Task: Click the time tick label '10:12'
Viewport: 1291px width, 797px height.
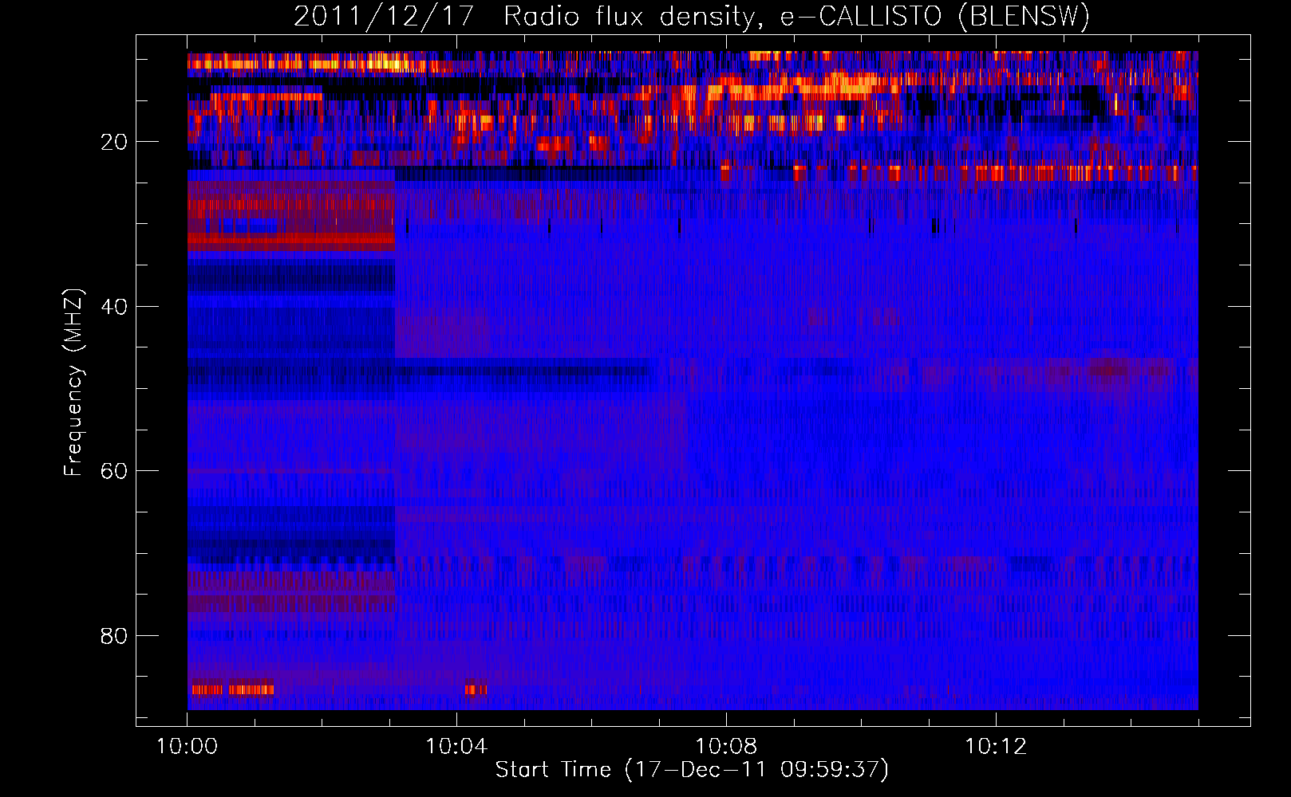Action: coord(996,747)
